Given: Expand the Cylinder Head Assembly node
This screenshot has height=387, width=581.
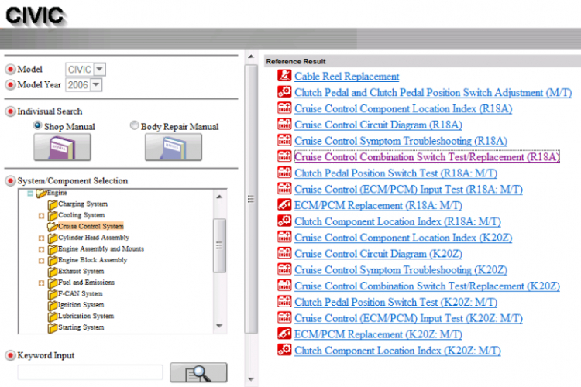Looking at the screenshot, I should [x=42, y=238].
